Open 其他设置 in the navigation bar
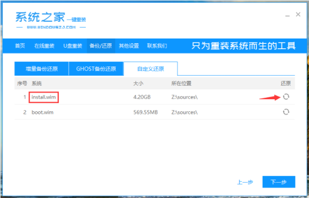 (x=129, y=46)
